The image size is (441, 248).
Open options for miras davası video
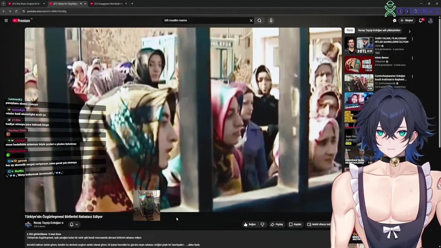[412, 58]
